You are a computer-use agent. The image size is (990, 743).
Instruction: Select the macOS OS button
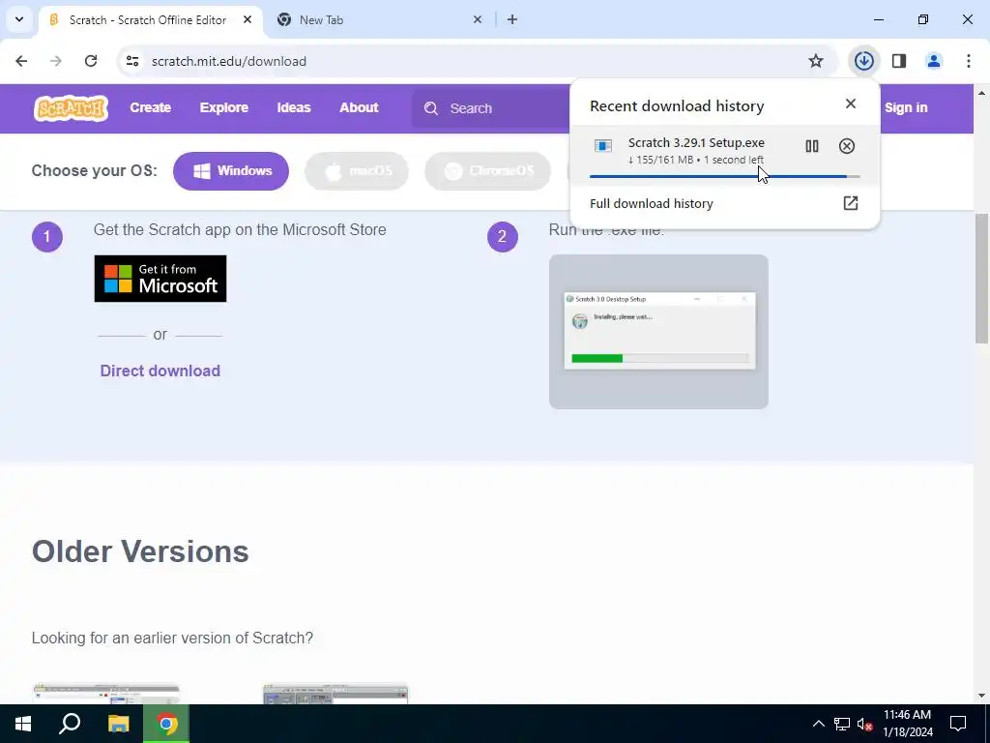pos(357,170)
